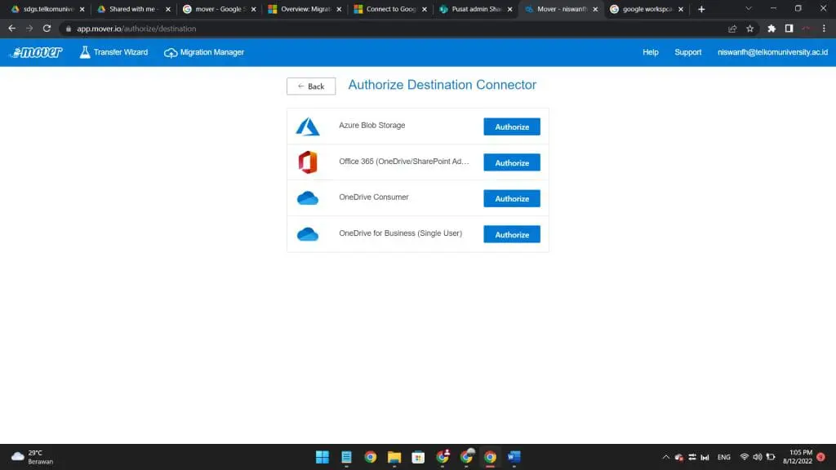Open the tab search dropdown
This screenshot has height=470, width=836.
coord(749,8)
